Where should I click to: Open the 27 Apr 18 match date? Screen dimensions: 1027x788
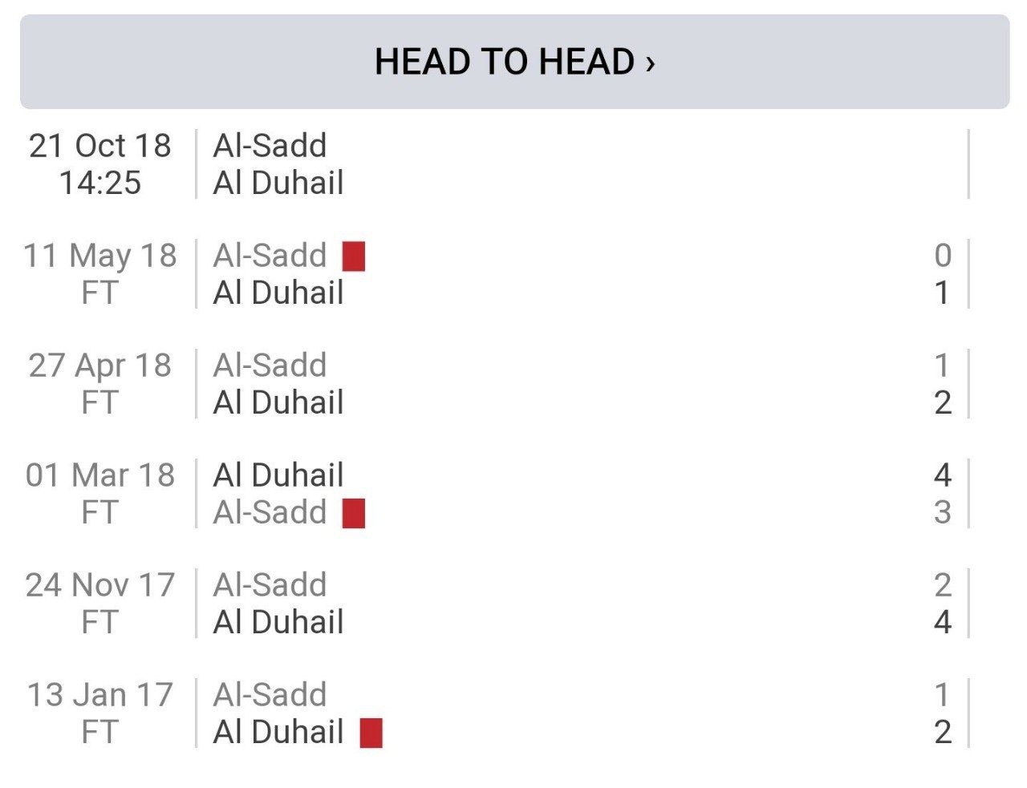(x=100, y=366)
